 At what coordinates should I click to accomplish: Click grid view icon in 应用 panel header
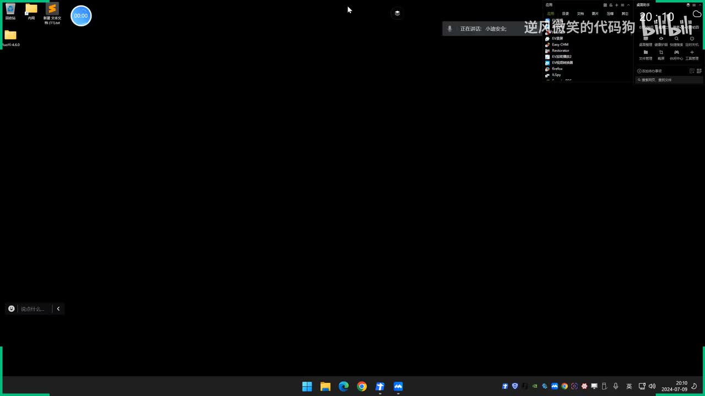pos(605,5)
